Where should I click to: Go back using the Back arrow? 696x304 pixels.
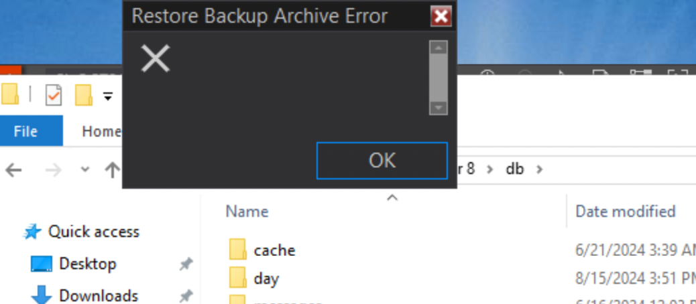[x=14, y=169]
